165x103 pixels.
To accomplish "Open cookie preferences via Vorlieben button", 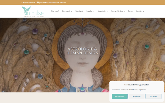I will [x=153, y=96].
